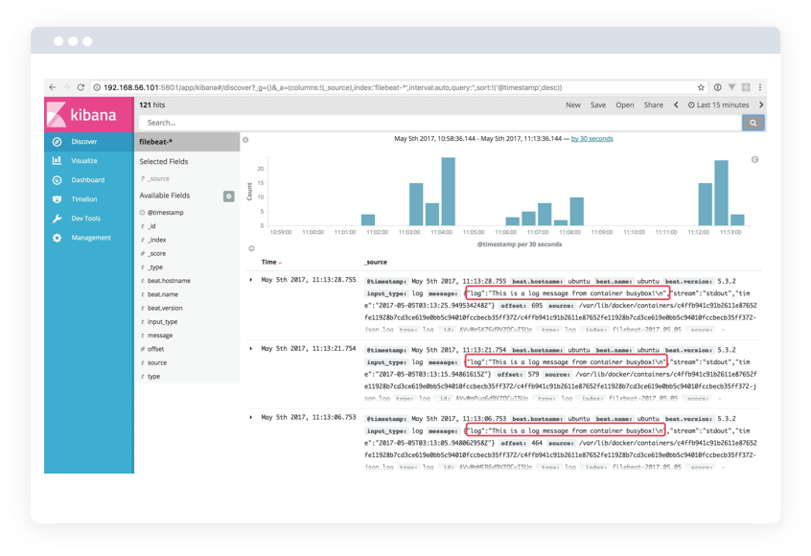811x556 pixels.
Task: Toggle the chart legend arrow
Action: tap(754, 160)
